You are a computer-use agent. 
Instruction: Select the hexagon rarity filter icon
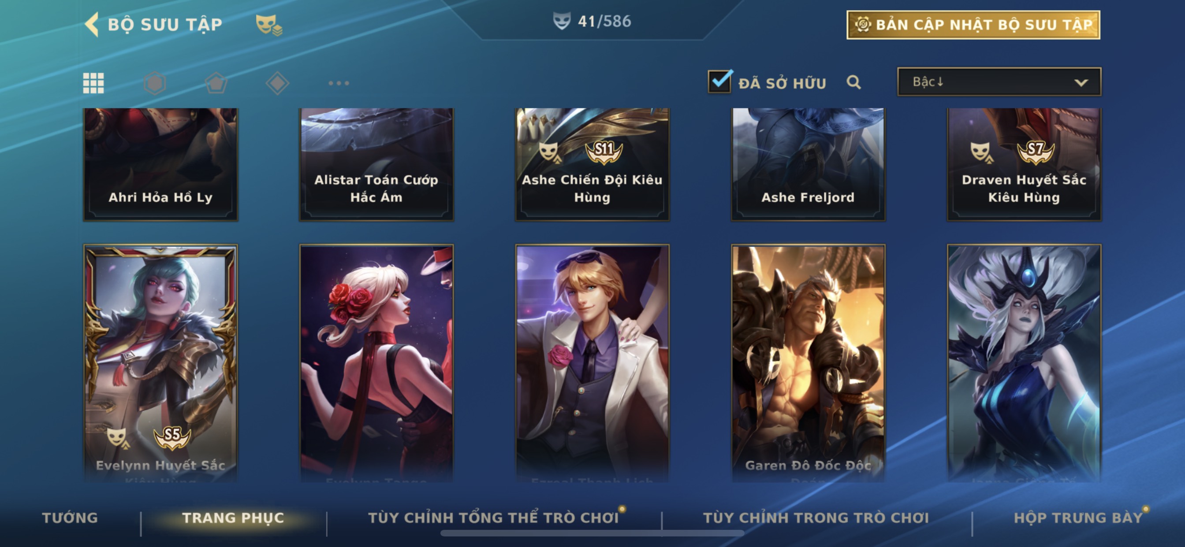[x=155, y=83]
